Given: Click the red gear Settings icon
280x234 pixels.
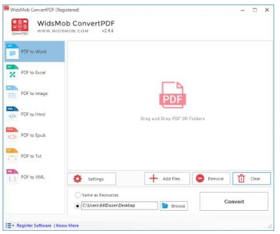Looking at the screenshot, I should click(78, 178).
